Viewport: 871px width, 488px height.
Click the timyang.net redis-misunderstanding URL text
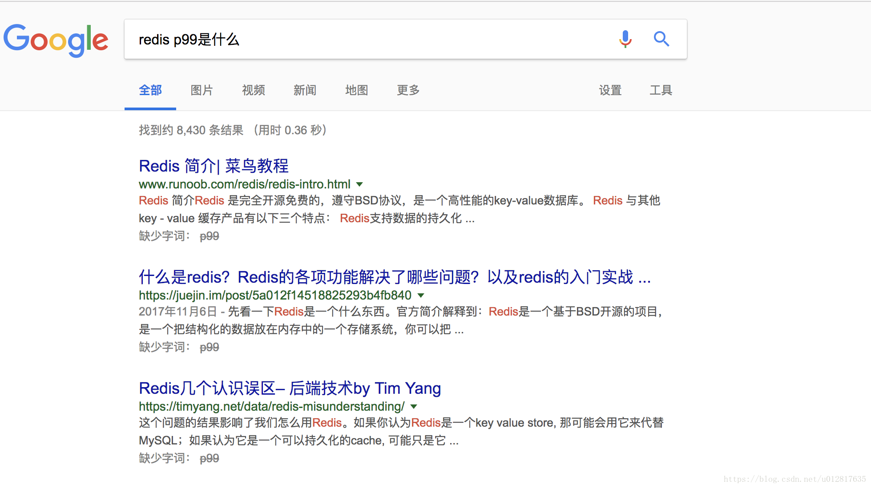click(x=271, y=407)
